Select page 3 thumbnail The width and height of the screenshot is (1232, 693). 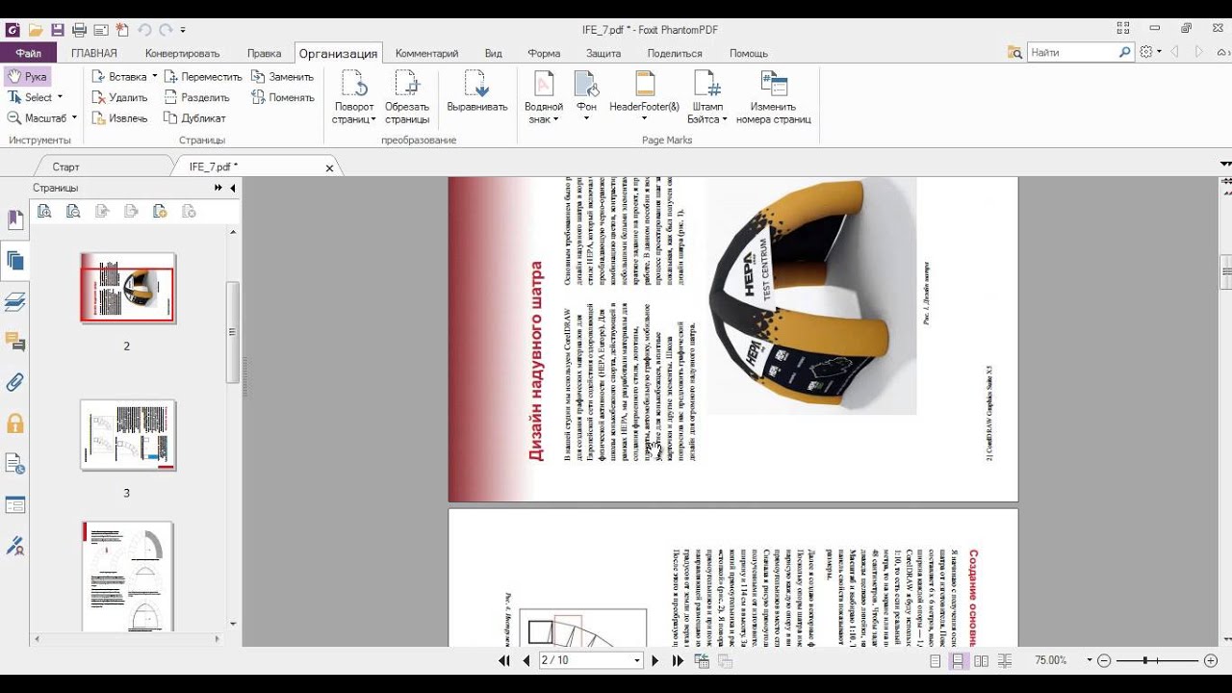click(x=128, y=435)
